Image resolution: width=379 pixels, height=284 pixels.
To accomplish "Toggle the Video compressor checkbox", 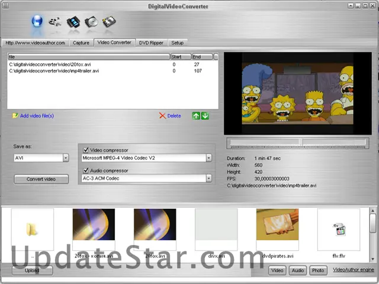I will tap(85, 150).
